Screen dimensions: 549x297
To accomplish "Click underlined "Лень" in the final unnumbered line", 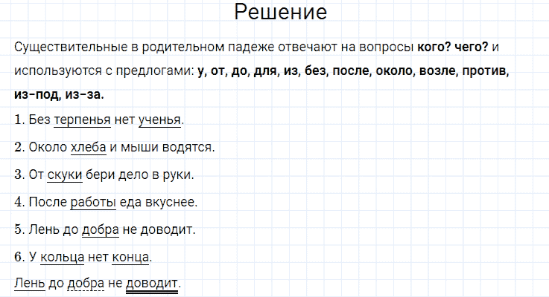I will [x=29, y=284].
